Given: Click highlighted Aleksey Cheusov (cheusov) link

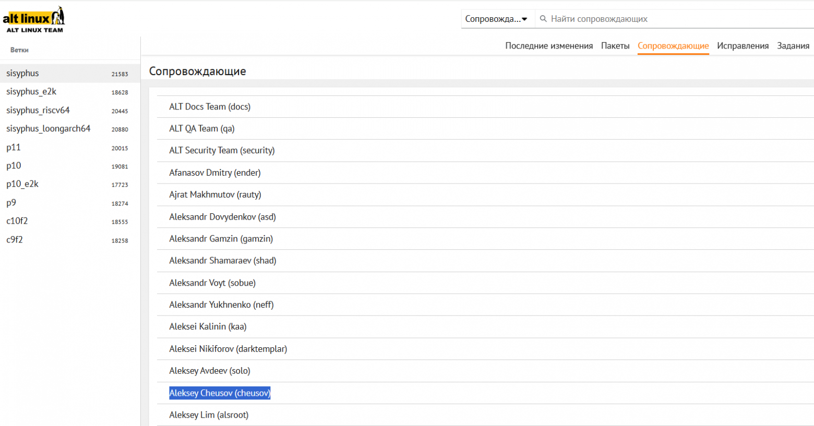Looking at the screenshot, I should click(x=220, y=393).
